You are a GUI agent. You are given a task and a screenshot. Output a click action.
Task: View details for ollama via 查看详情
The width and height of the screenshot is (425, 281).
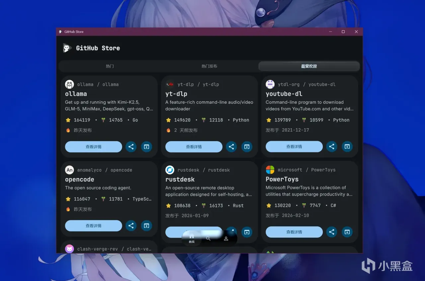(94, 147)
